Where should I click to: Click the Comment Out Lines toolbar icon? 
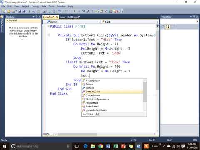coord(50,11)
